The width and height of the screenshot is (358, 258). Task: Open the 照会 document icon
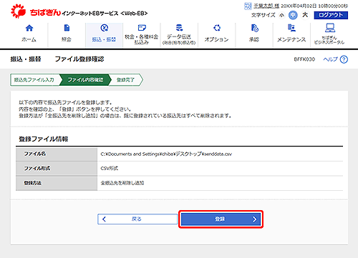click(x=67, y=28)
